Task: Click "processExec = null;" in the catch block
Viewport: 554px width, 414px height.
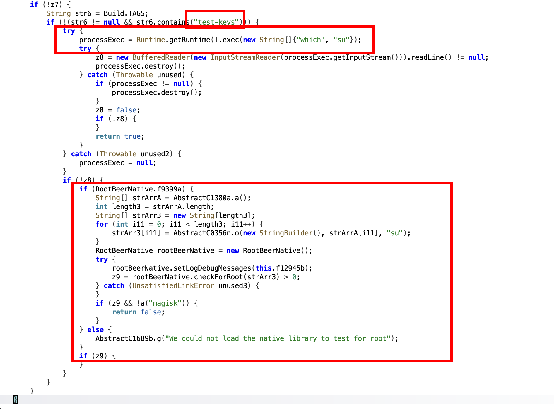Action: tap(118, 163)
